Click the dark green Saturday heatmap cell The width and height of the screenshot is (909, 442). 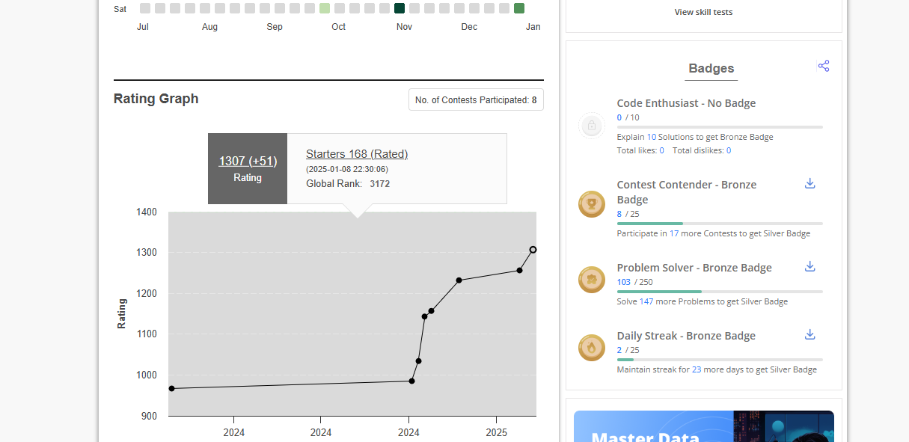pyautogui.click(x=400, y=8)
